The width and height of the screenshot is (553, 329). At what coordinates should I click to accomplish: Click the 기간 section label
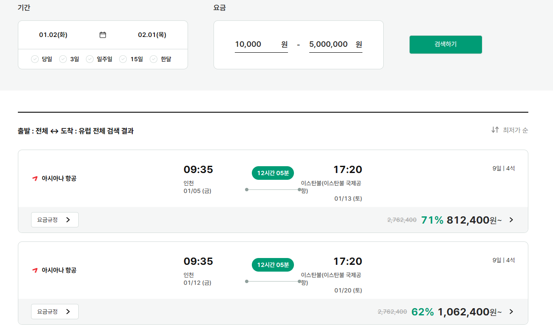coord(24,8)
